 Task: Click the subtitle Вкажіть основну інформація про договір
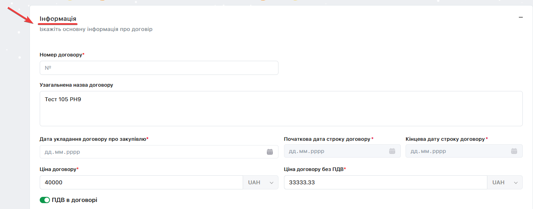coord(96,29)
